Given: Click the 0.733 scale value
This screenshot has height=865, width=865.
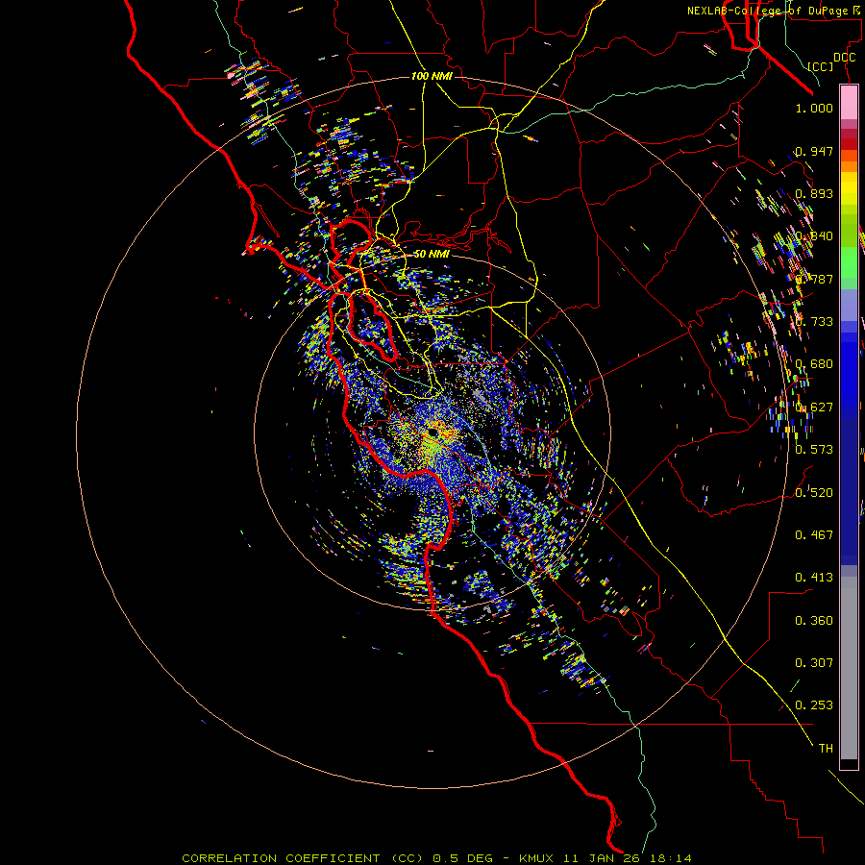Looking at the screenshot, I should (x=814, y=322).
